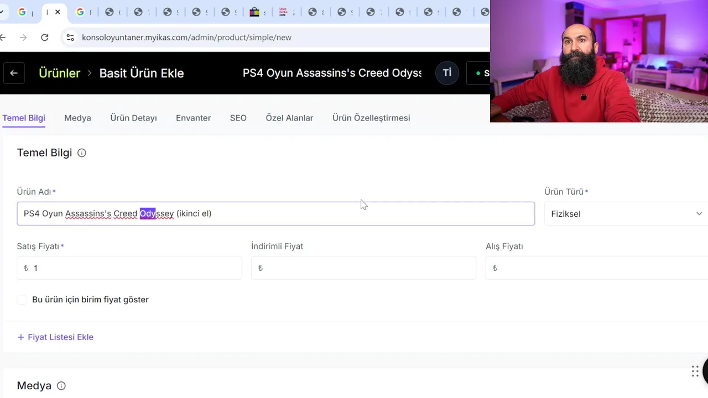Click the İndirimli Fiyat field label
This screenshot has height=398, width=708.
tap(277, 247)
